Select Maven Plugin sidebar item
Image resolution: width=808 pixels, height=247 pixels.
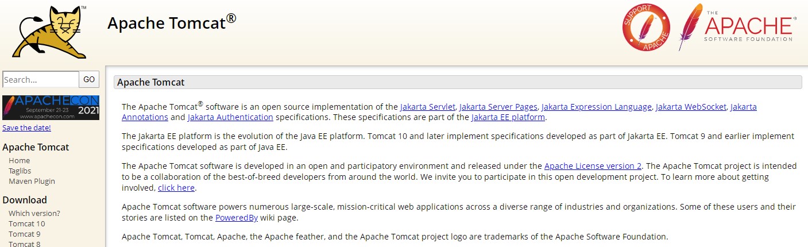[32, 182]
